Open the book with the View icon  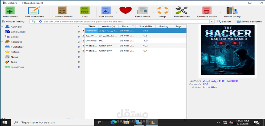(85, 10)
